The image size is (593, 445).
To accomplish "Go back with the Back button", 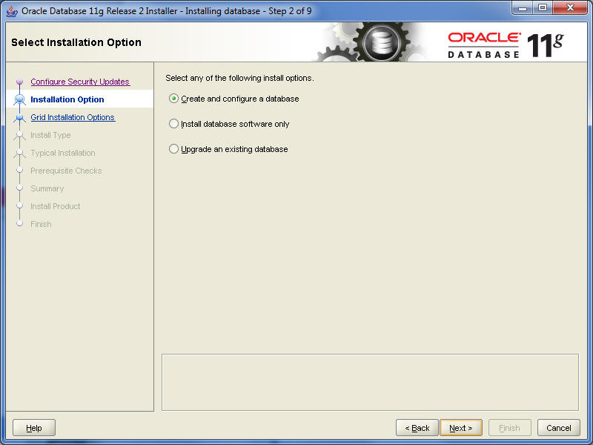I will click(417, 428).
